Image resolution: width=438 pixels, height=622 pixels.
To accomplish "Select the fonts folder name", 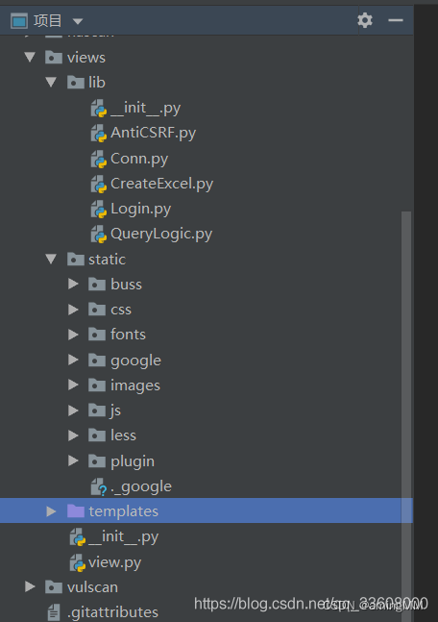I will pyautogui.click(x=128, y=335).
